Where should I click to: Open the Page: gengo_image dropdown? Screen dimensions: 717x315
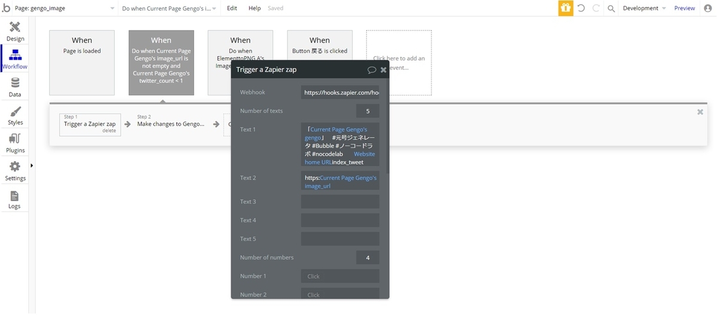tap(65, 8)
